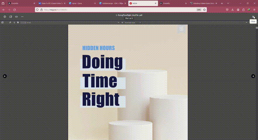This screenshot has width=258, height=140.
Task: Go to the previous PDF page
Action: pos(14,23)
